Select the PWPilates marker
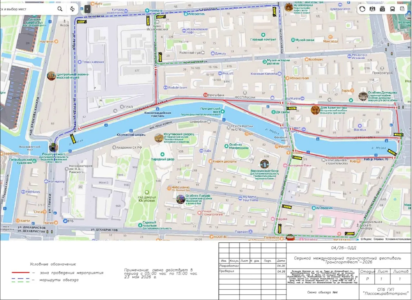This screenshot has width=412, height=300. tap(23, 192)
